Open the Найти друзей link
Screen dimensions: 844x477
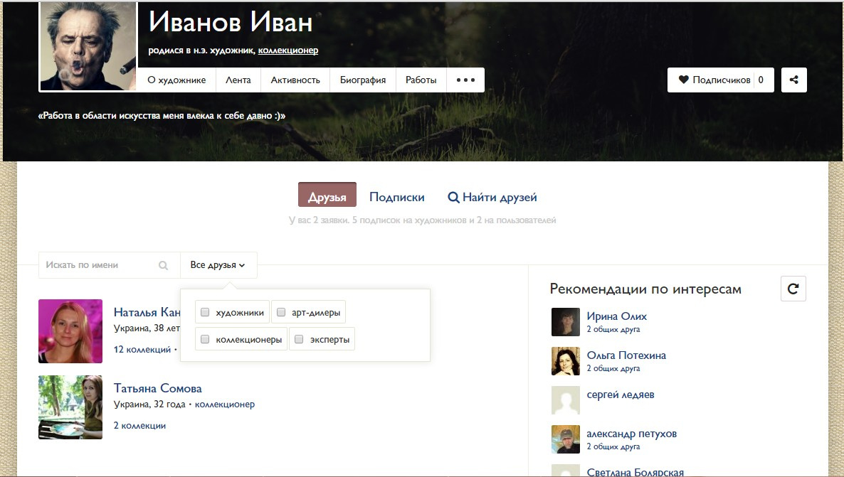(492, 198)
